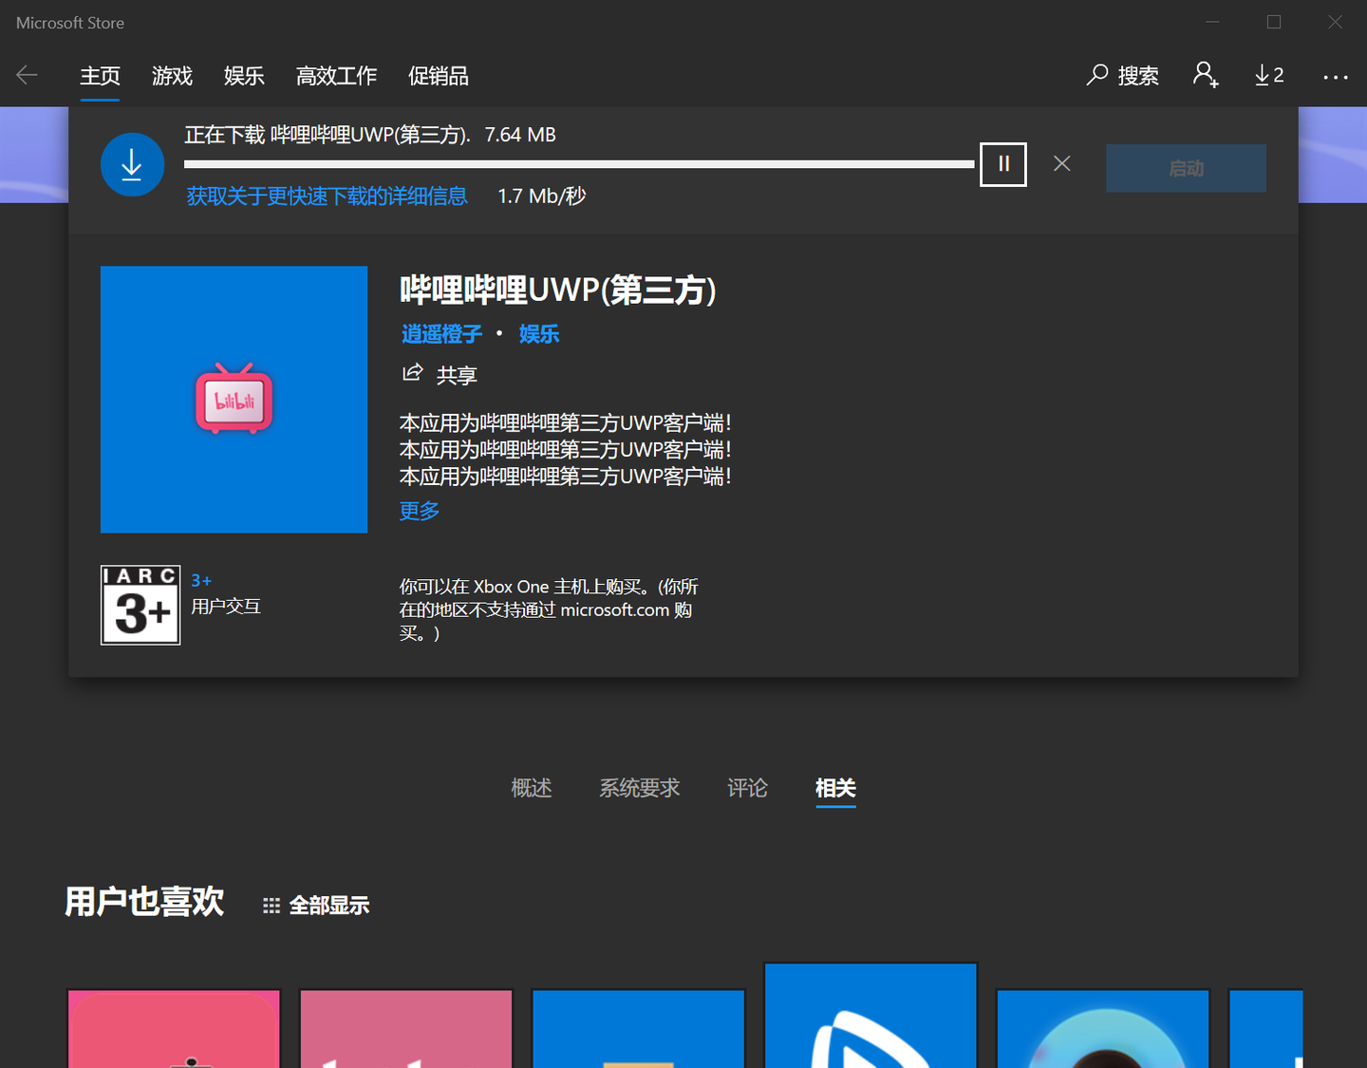Show all items under 用户也喜欢
This screenshot has width=1367, height=1068.
[x=314, y=904]
